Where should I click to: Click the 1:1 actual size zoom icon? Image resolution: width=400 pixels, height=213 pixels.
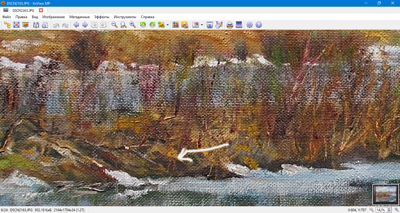pos(124,25)
